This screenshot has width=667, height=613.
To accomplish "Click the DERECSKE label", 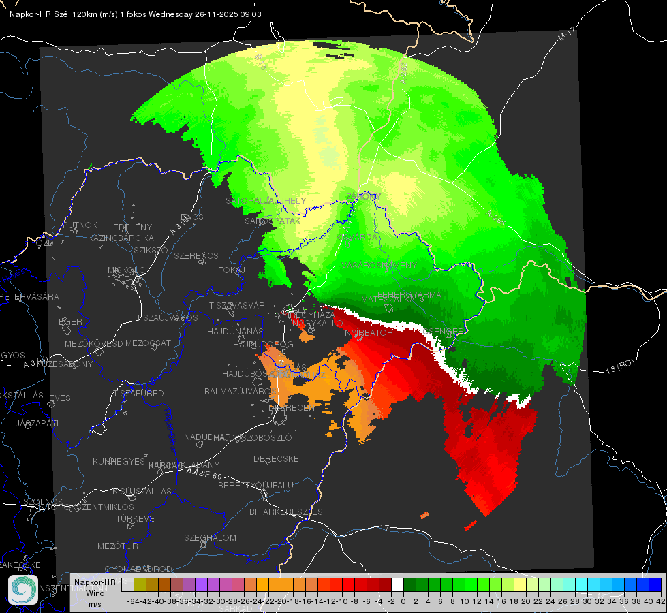I will point(276,458).
